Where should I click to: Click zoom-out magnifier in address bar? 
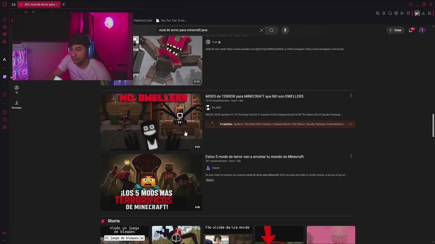[378, 13]
